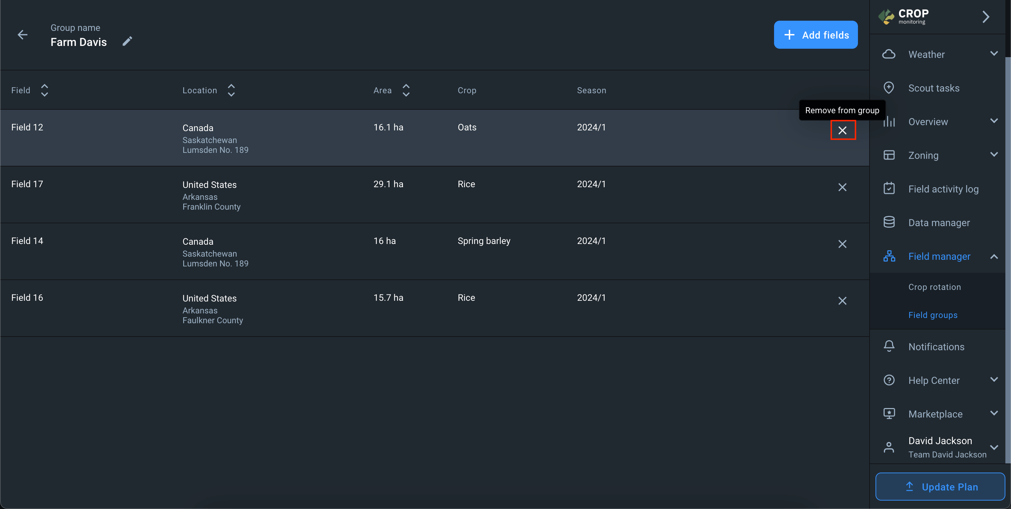Remove Field 12 from the group
Viewport: 1011px width, 509px height.
(842, 130)
